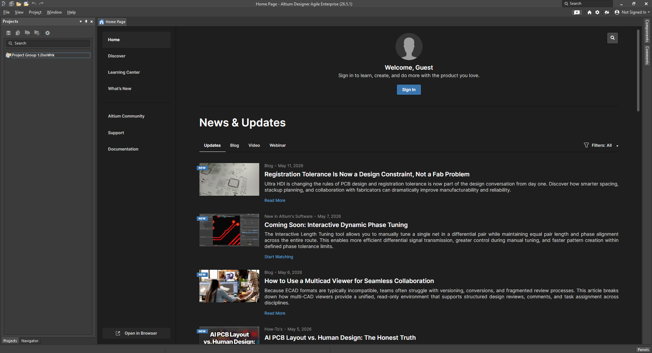Open the Coming Soon: Interactive Dynamic Phase Tuning title
Viewport: 652px width, 353px height.
(x=336, y=225)
